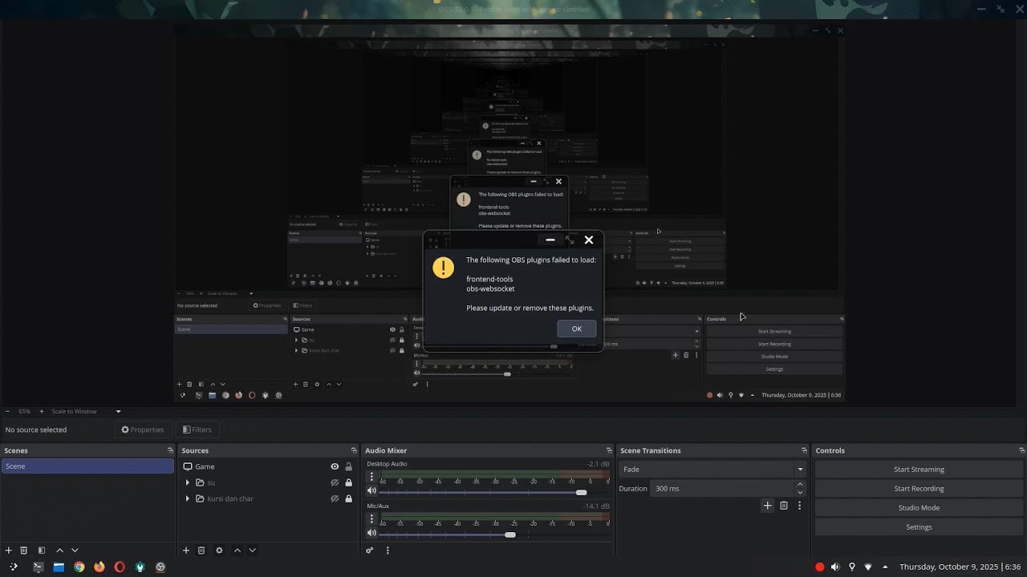The width and height of the screenshot is (1027, 577).
Task: Open Advanced Audio Properties gears icon
Action: (370, 551)
